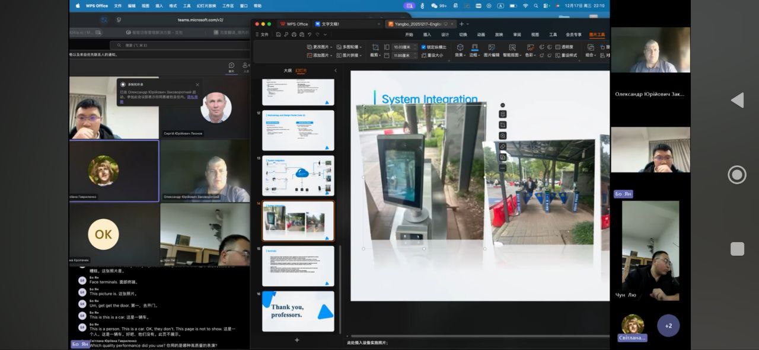This screenshot has width=759, height=350.
Task: Click the 重设大小 reset size button
Action: click(x=435, y=55)
